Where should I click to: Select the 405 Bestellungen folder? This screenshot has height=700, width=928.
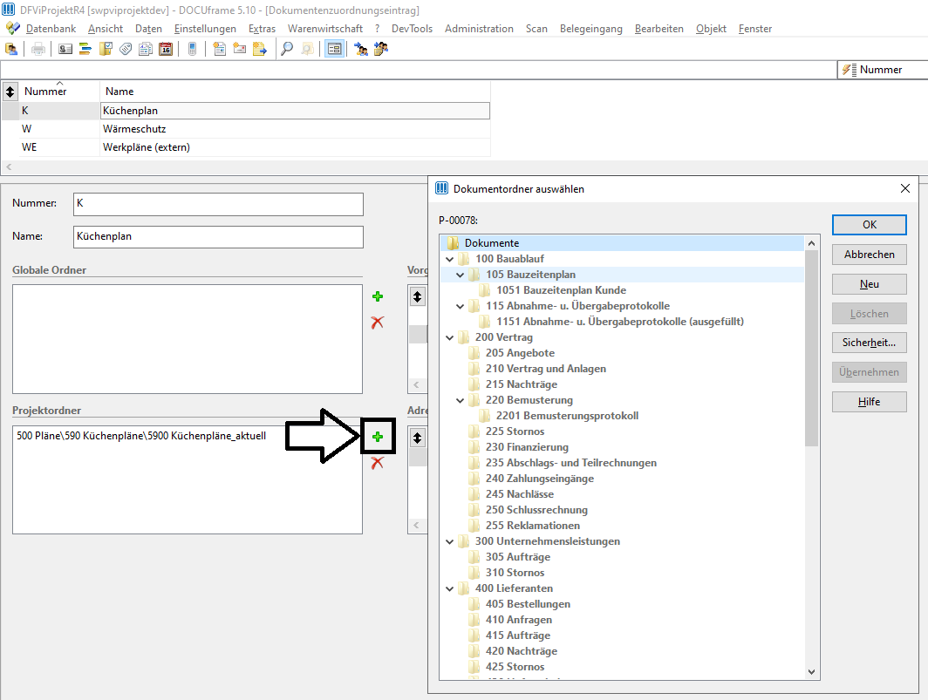pyautogui.click(x=528, y=604)
